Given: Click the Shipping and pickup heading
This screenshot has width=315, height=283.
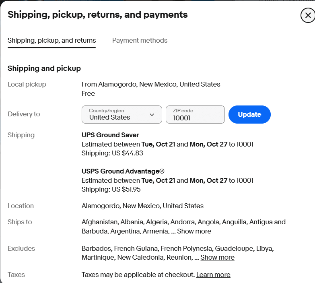Looking at the screenshot, I should pyautogui.click(x=44, y=68).
